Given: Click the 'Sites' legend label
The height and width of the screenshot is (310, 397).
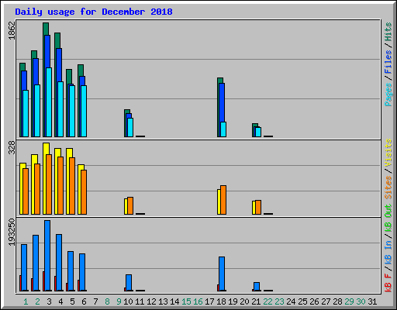Looking at the screenshot, I should [388, 188].
